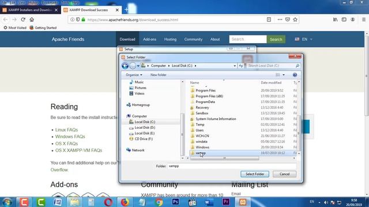Cancel the Select Folder dialog

[x=284, y=174]
